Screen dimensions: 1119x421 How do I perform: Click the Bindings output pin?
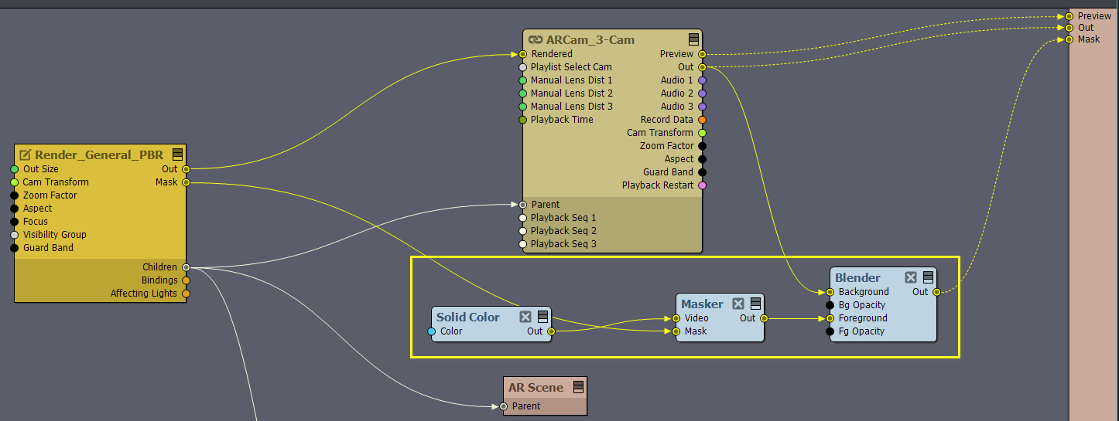pos(186,280)
